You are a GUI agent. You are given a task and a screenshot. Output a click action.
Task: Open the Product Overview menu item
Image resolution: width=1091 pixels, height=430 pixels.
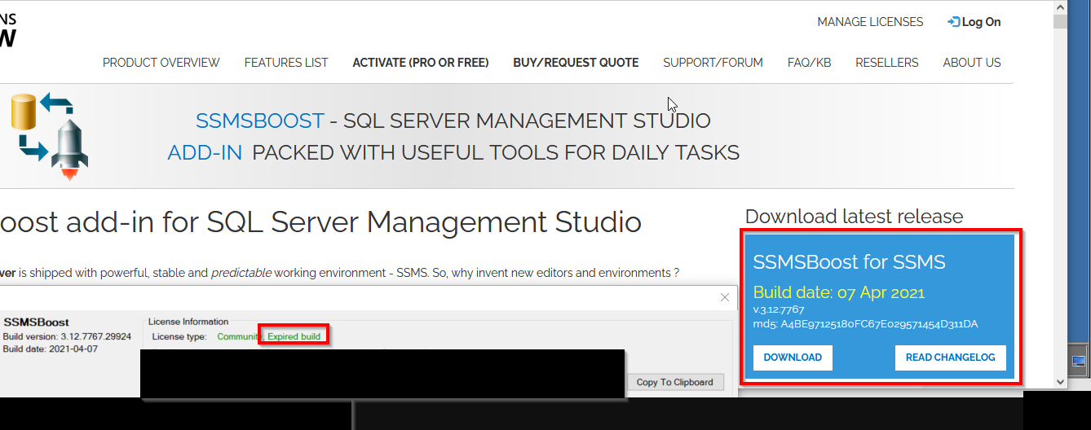(161, 63)
